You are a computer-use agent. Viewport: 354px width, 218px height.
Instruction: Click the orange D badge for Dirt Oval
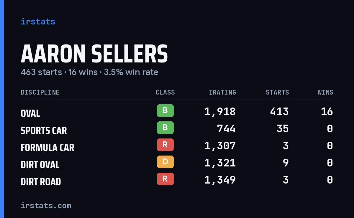tap(165, 162)
